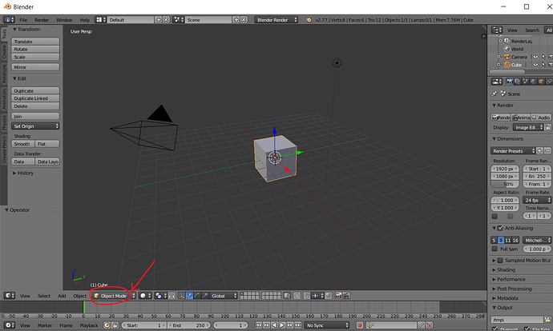553x331 pixels.
Task: Click the Delete button in Edit panel
Action: click(x=35, y=106)
